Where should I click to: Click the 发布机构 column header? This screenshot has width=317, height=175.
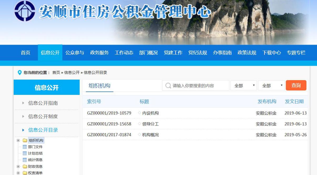(267, 101)
